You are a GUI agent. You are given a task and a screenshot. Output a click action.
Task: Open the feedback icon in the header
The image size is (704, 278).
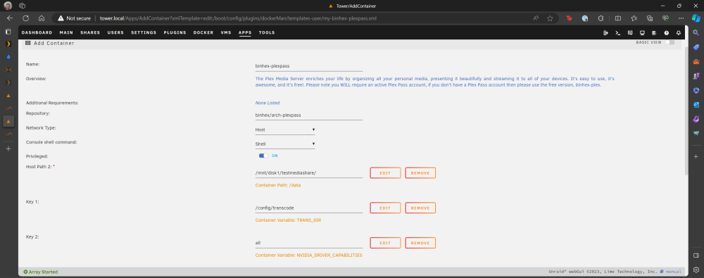click(x=630, y=33)
